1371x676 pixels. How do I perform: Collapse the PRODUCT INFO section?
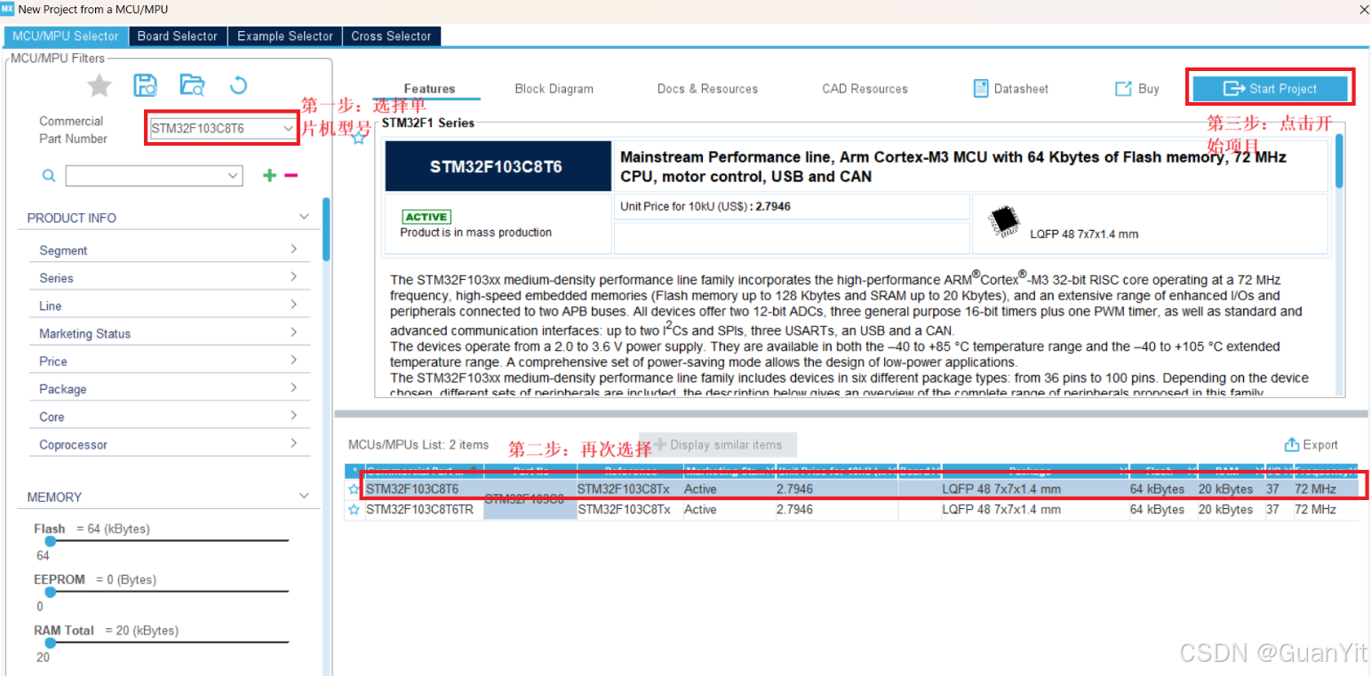(304, 217)
